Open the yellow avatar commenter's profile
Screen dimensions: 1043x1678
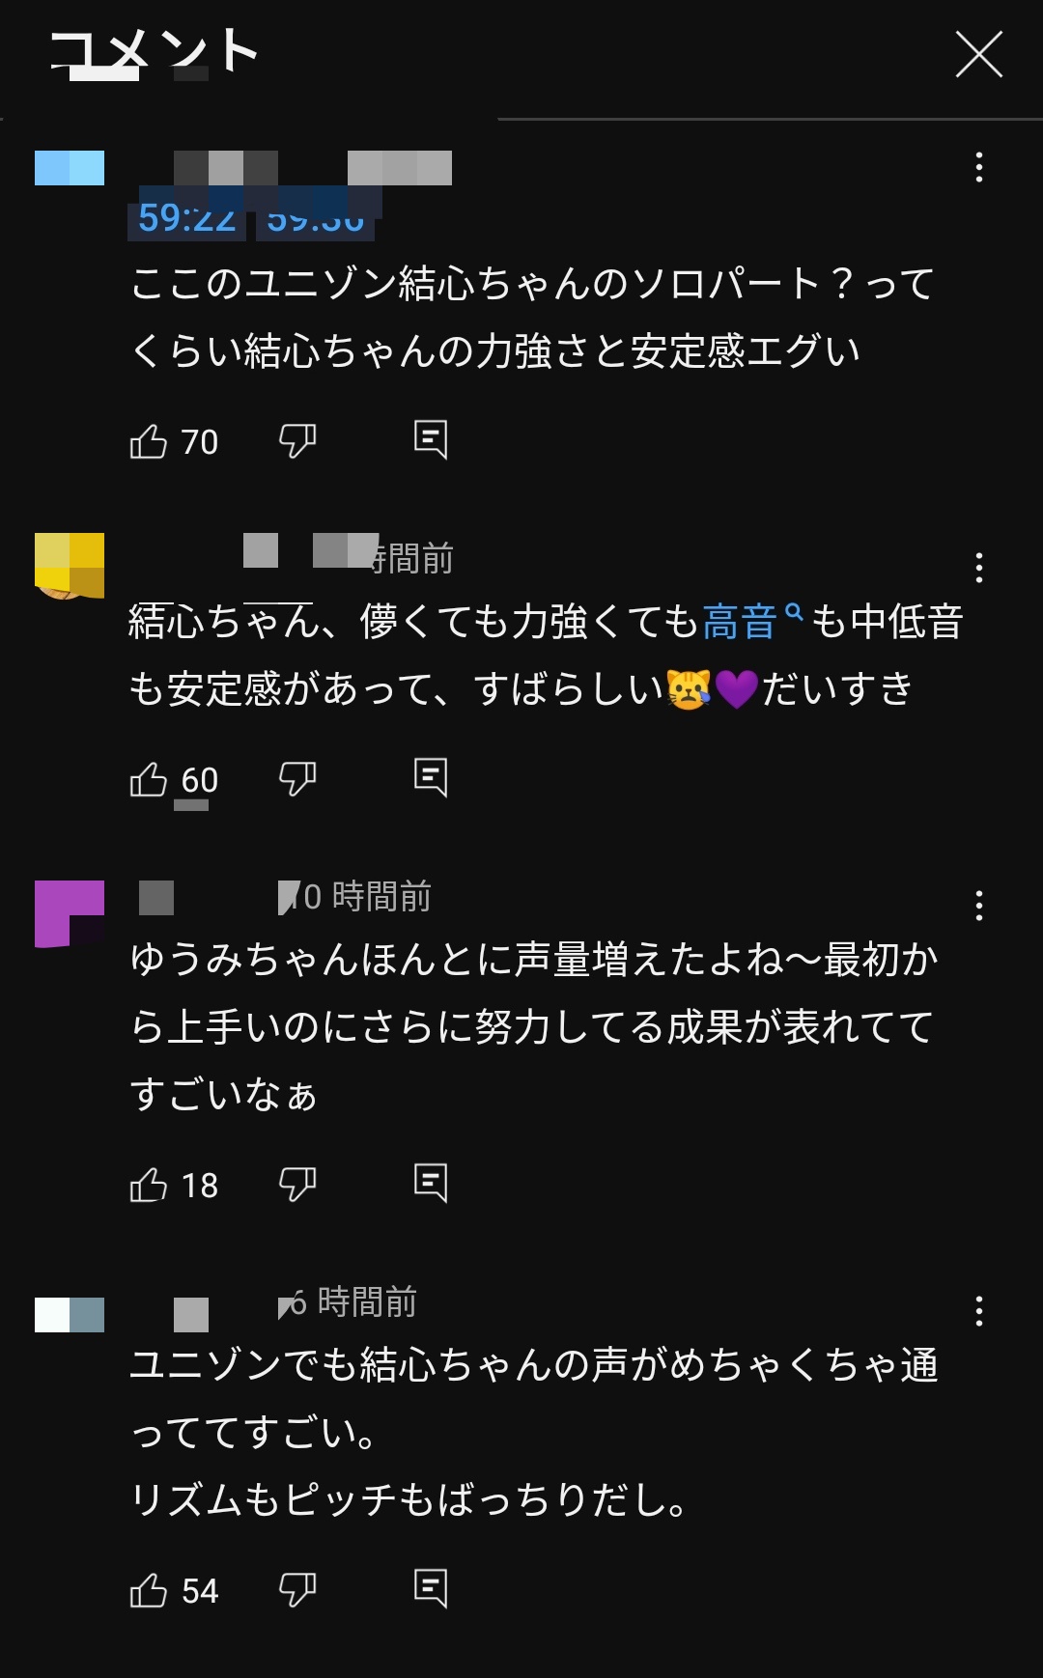(x=70, y=566)
